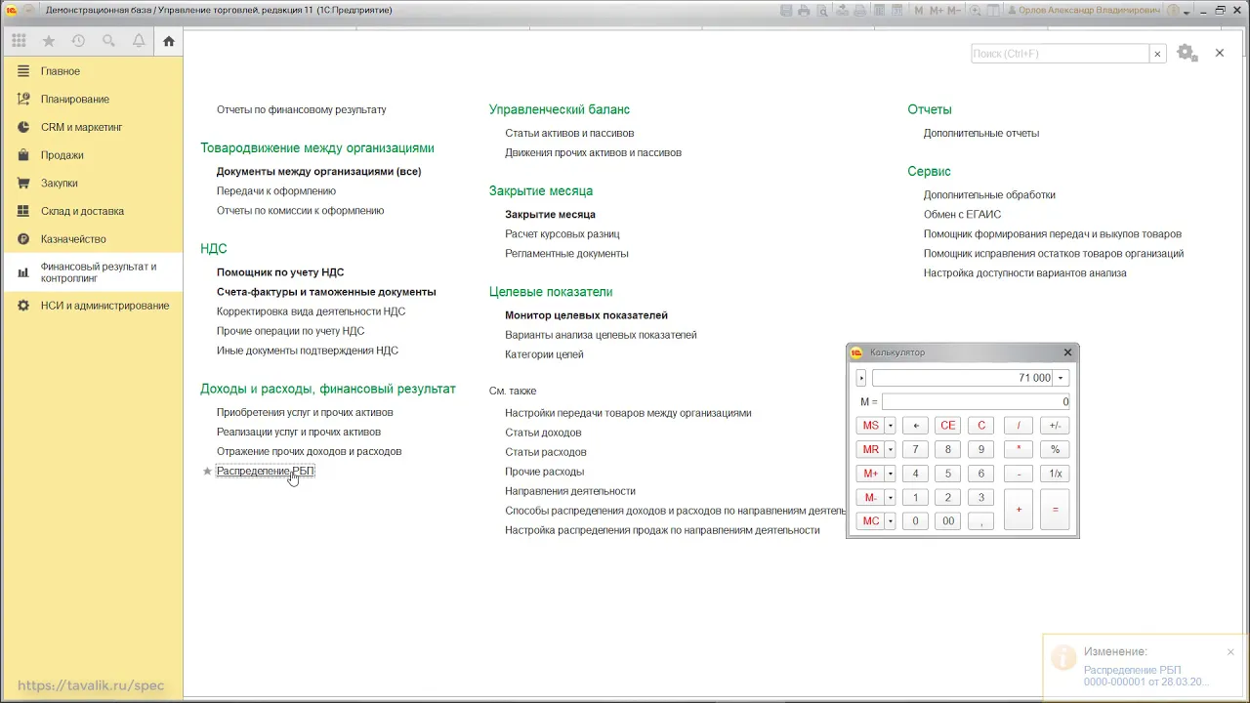Open dropdown arrow next to M+ in calculator

tap(891, 474)
